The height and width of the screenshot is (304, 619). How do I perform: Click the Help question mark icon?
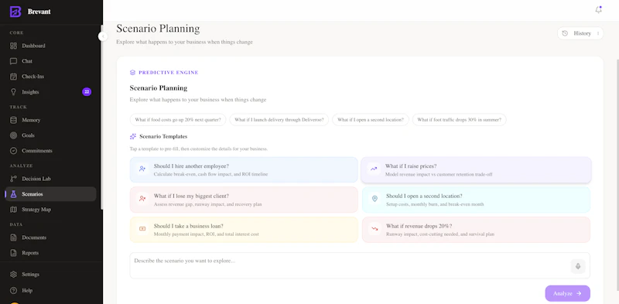(x=13, y=291)
